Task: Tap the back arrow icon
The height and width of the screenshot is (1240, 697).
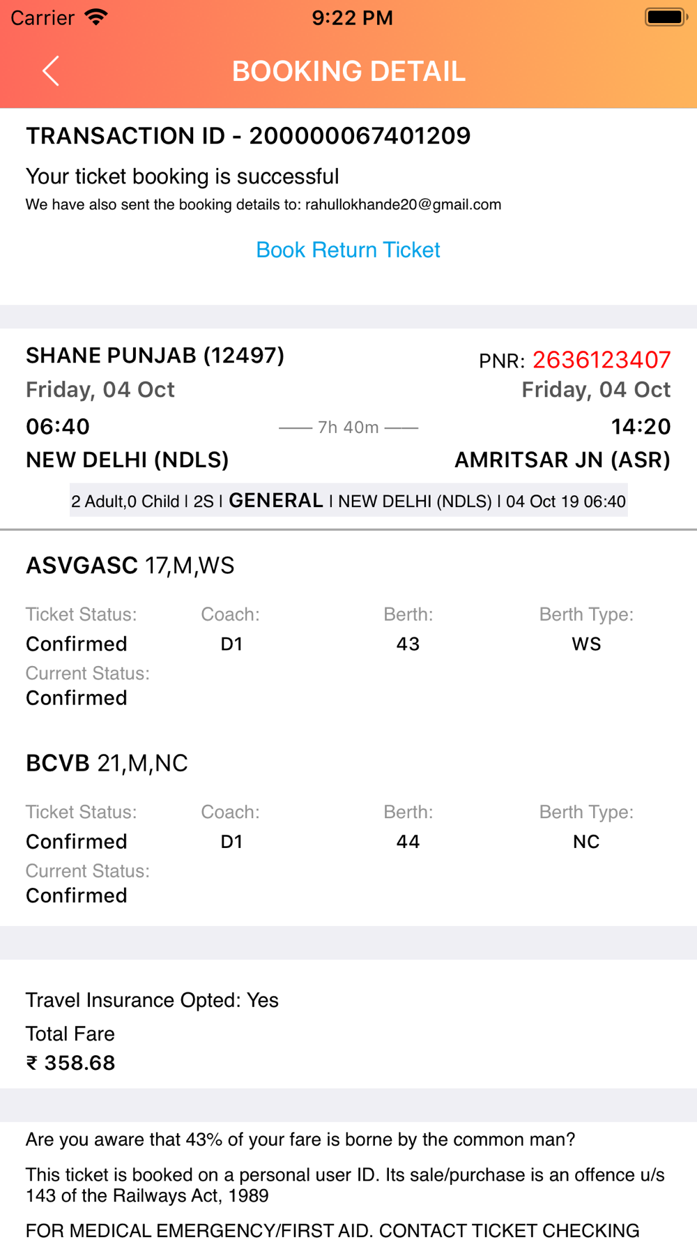Action: [51, 71]
